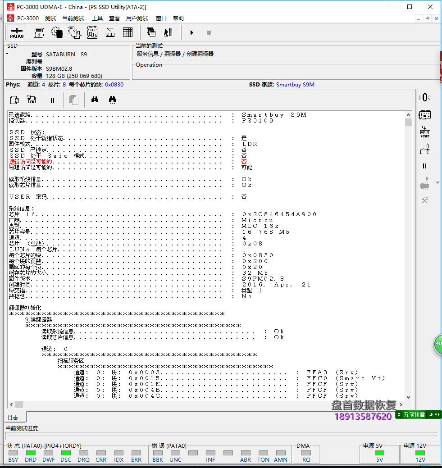Click the gear settings icon in main toolbar
The width and height of the screenshot is (442, 468).
[57, 32]
